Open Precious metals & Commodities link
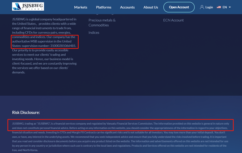242x153 pixels. 102,23
